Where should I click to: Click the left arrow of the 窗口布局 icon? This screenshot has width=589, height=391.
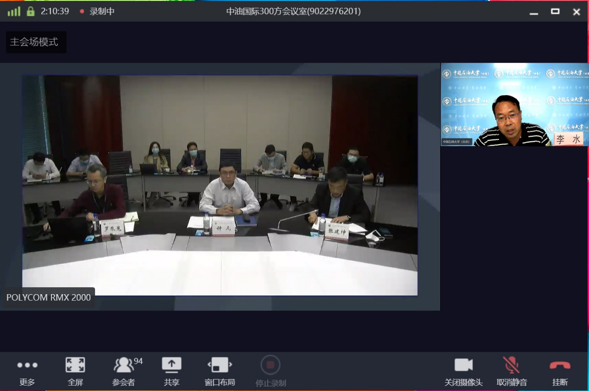pyautogui.click(x=209, y=365)
